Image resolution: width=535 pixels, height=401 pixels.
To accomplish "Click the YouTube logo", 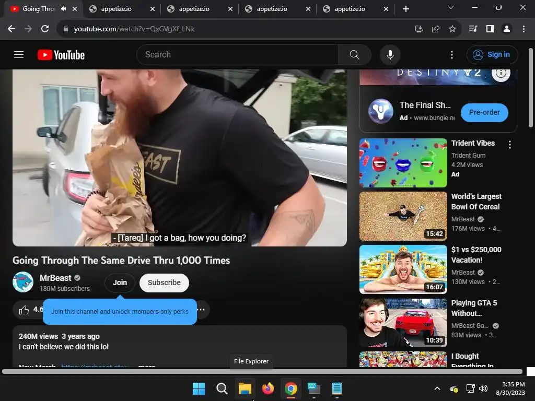I will pyautogui.click(x=61, y=55).
